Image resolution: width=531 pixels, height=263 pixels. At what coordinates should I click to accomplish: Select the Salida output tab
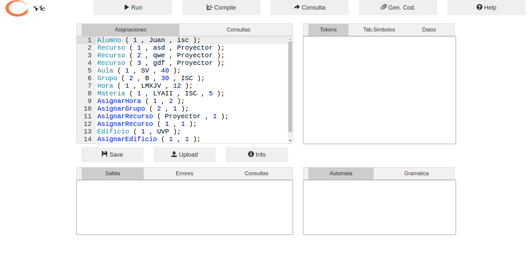113,174
